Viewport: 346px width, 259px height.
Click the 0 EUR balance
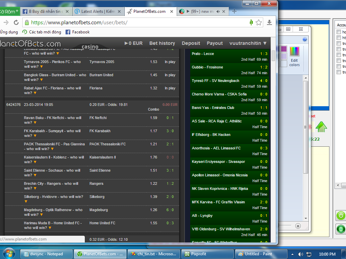133,43
